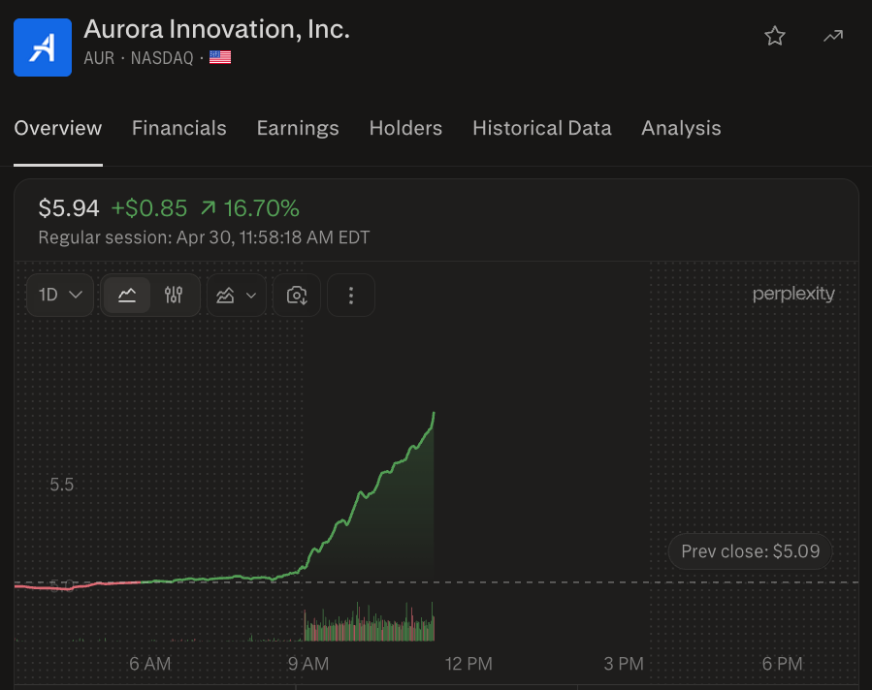
Task: Click the Aurora Innovation logo icon
Action: pyautogui.click(x=43, y=47)
